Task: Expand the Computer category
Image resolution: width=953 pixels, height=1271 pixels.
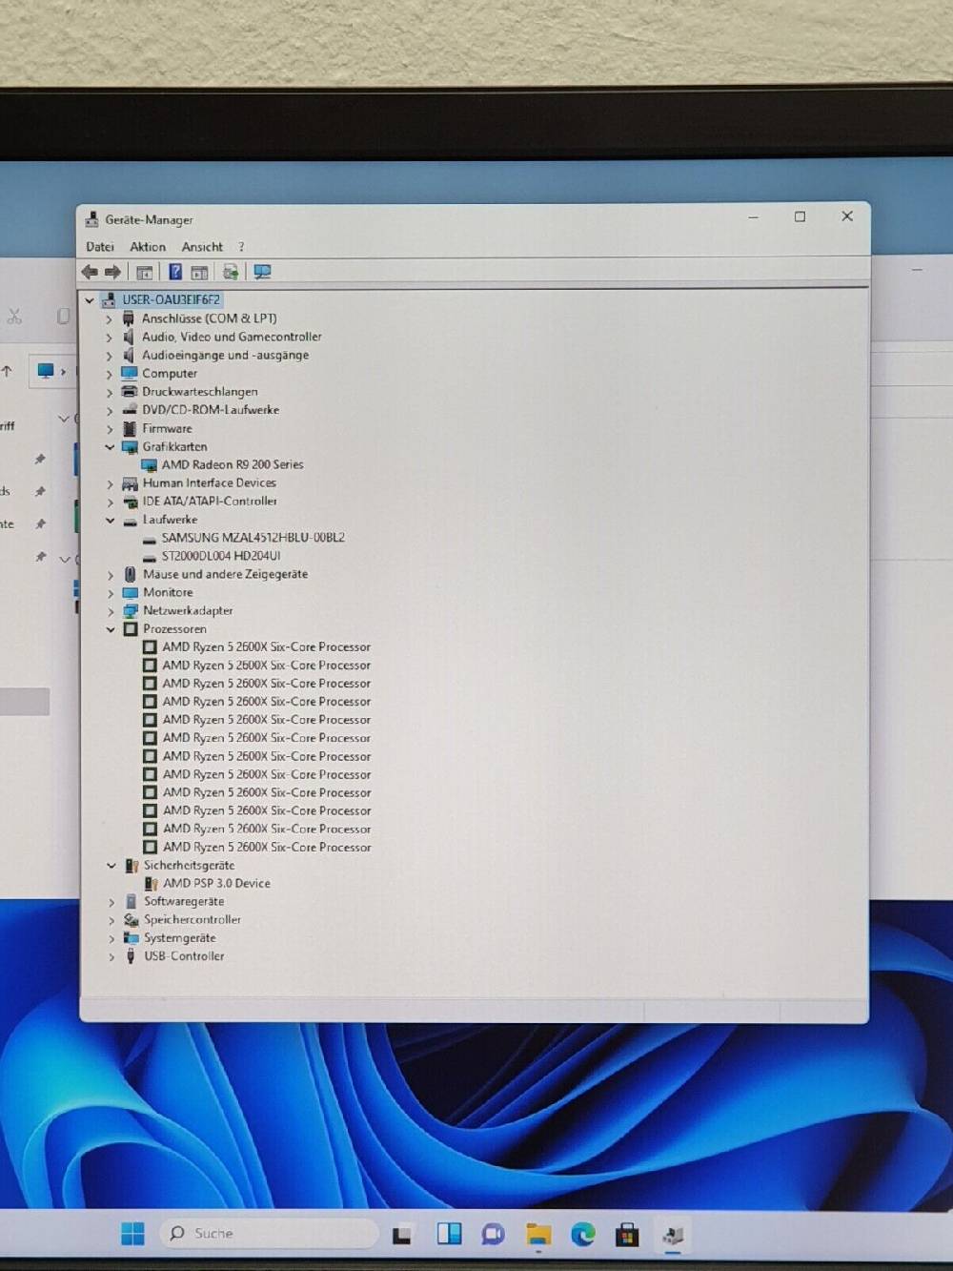Action: [109, 374]
